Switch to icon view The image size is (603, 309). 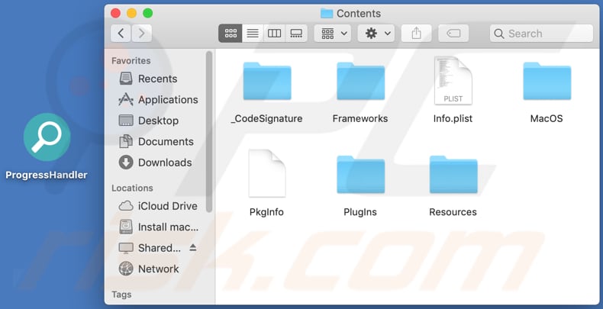[x=231, y=34]
